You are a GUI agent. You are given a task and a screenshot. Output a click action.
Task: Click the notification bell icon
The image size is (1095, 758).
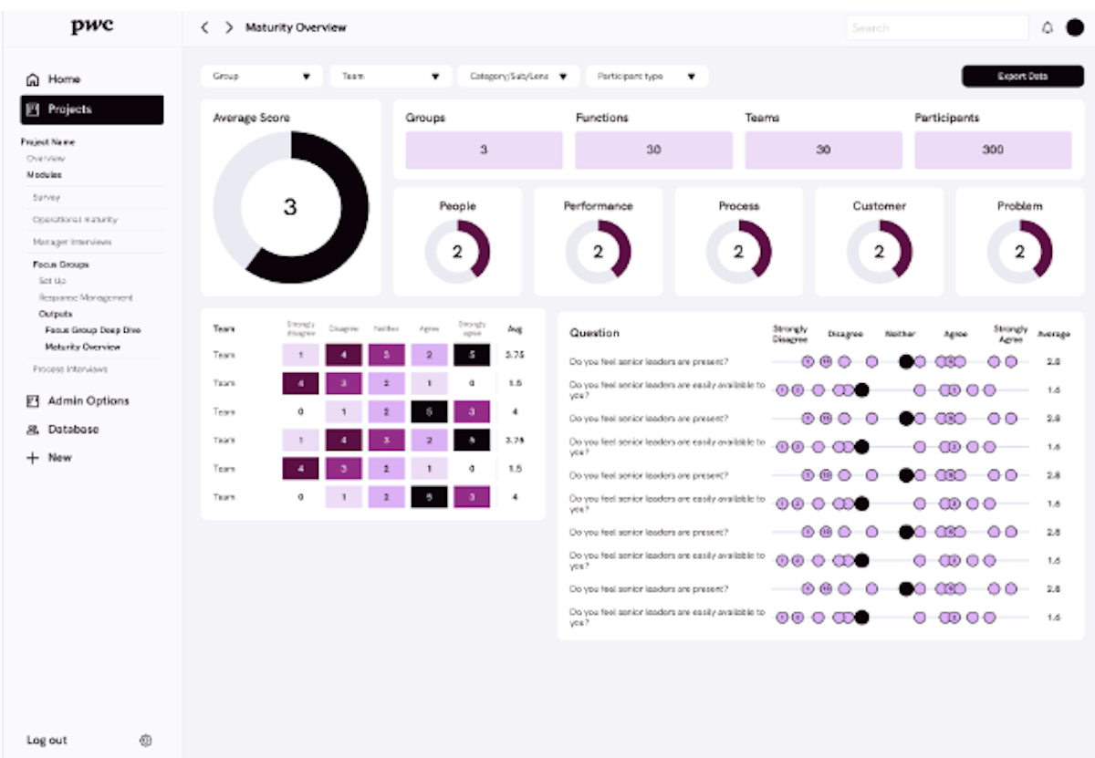1047,28
